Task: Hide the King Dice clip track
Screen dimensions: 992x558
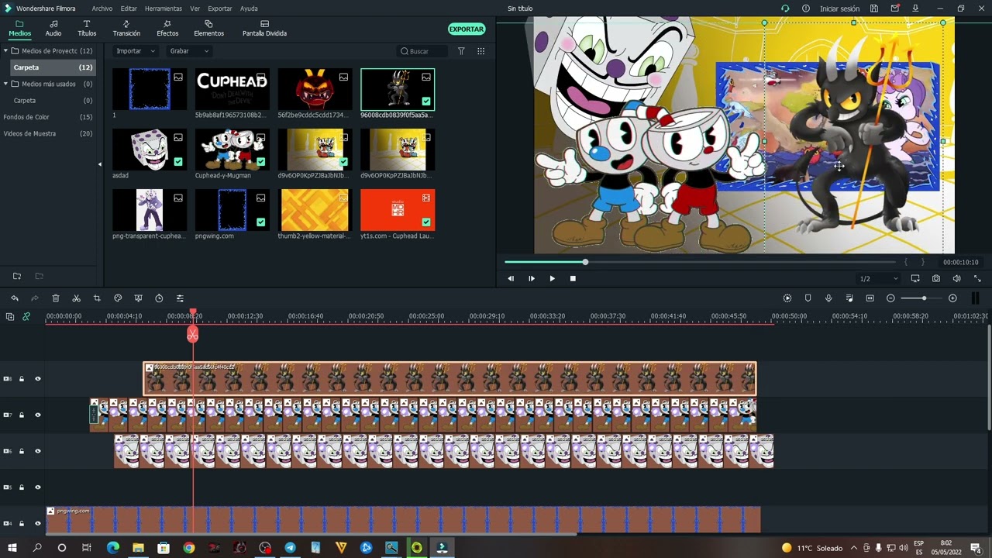Action: pyautogui.click(x=37, y=451)
